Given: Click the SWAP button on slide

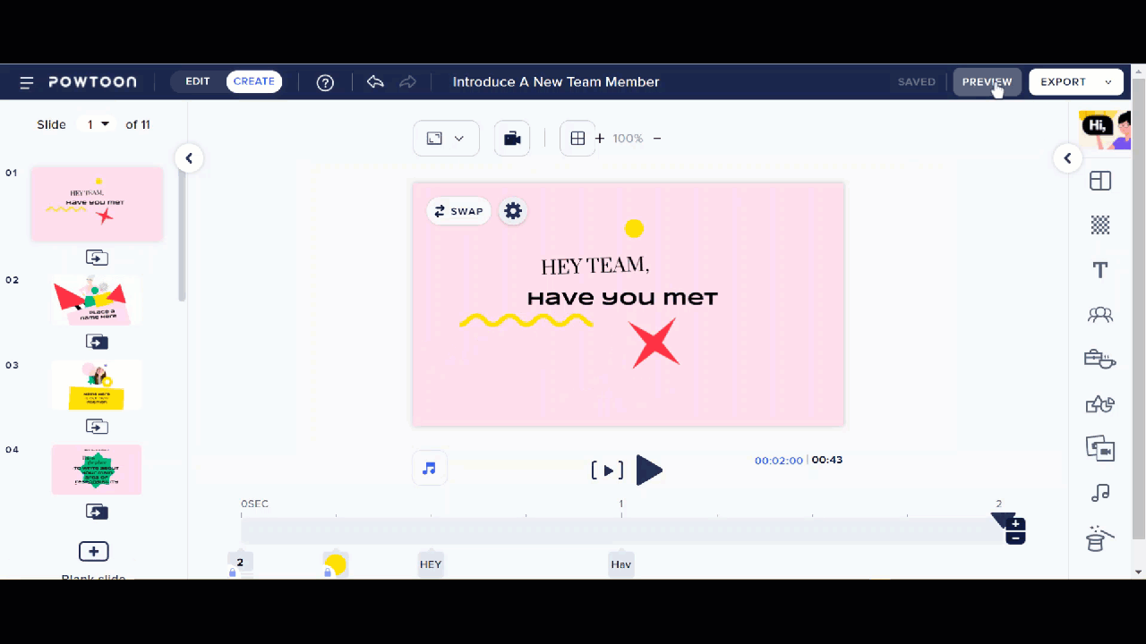Looking at the screenshot, I should coord(458,211).
